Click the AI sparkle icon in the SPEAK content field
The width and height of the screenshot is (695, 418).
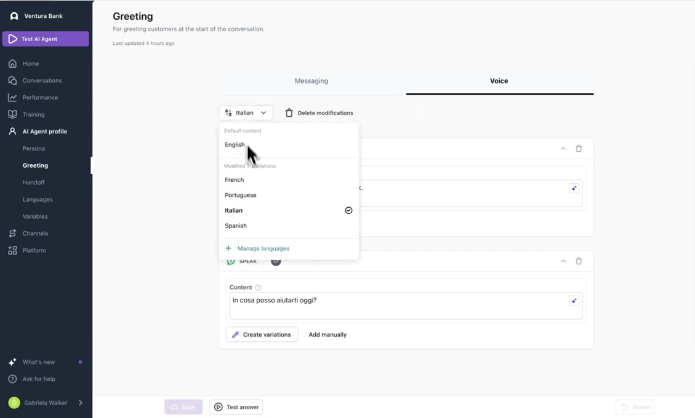[x=574, y=301]
